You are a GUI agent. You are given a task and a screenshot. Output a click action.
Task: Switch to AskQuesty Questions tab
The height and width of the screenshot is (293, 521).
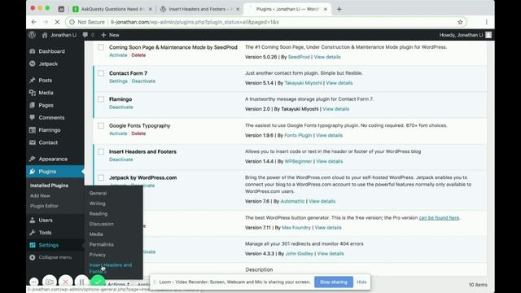113,9
